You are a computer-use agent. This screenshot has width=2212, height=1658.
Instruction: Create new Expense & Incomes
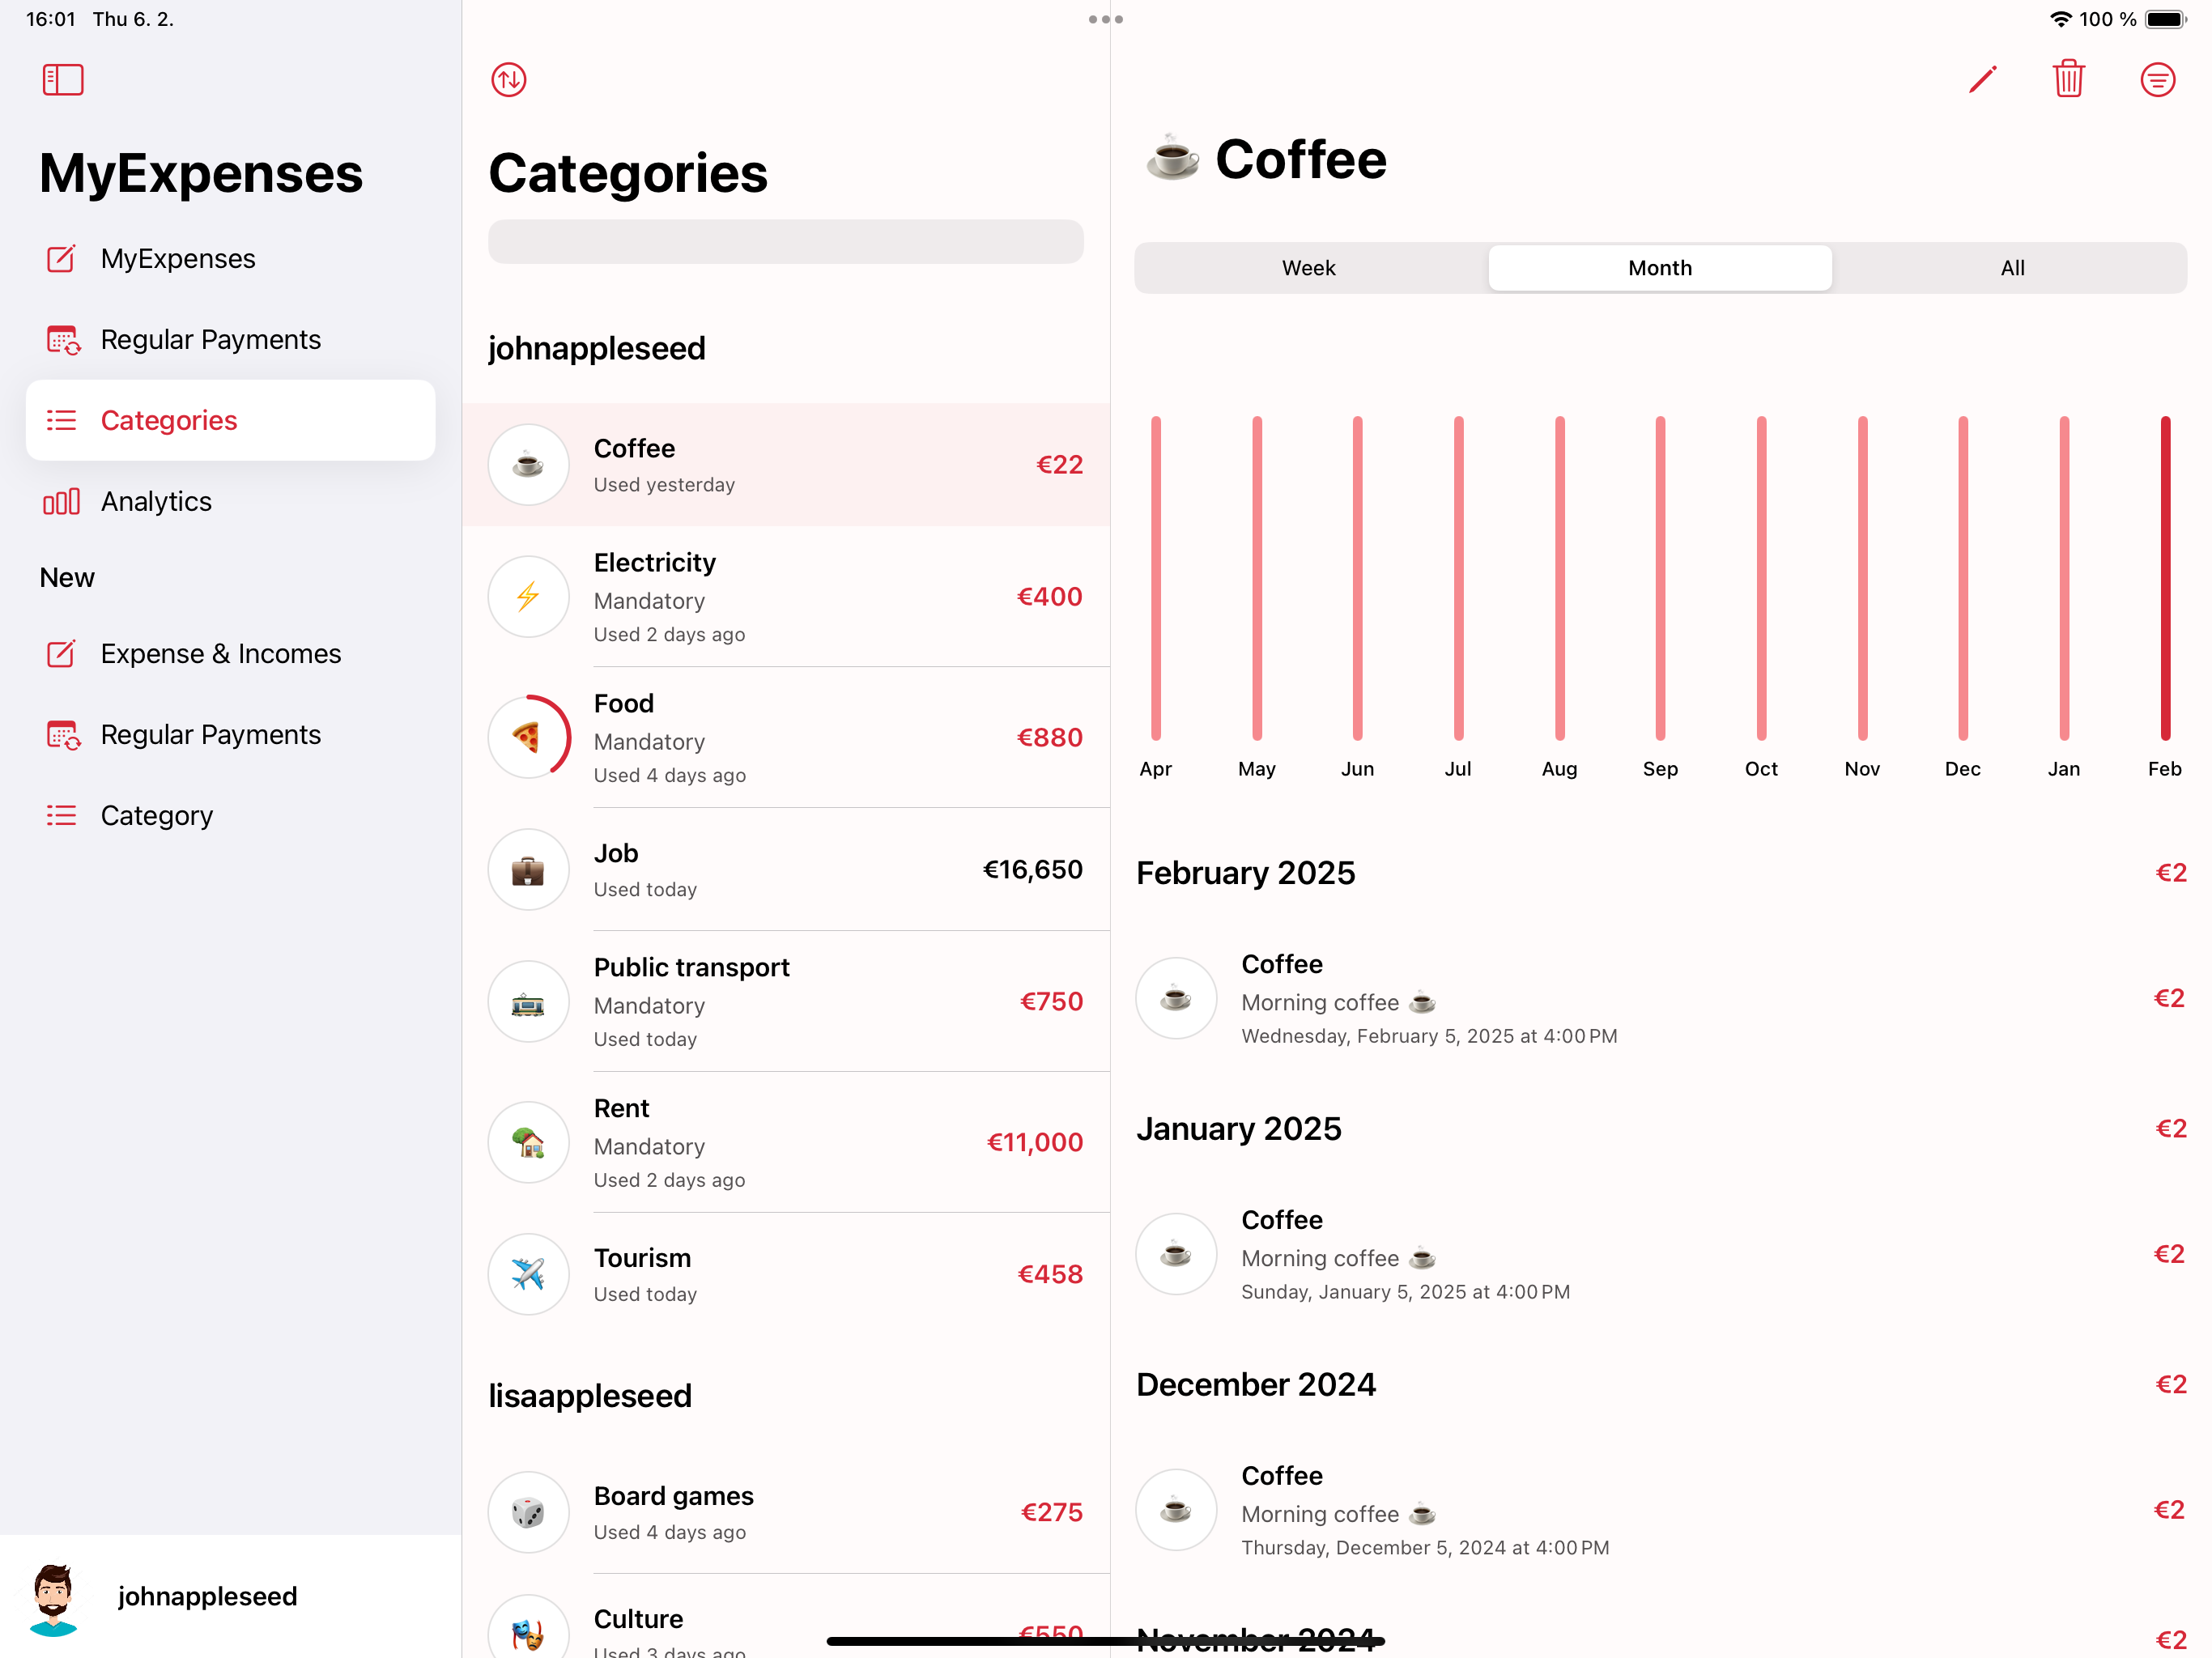click(231, 654)
